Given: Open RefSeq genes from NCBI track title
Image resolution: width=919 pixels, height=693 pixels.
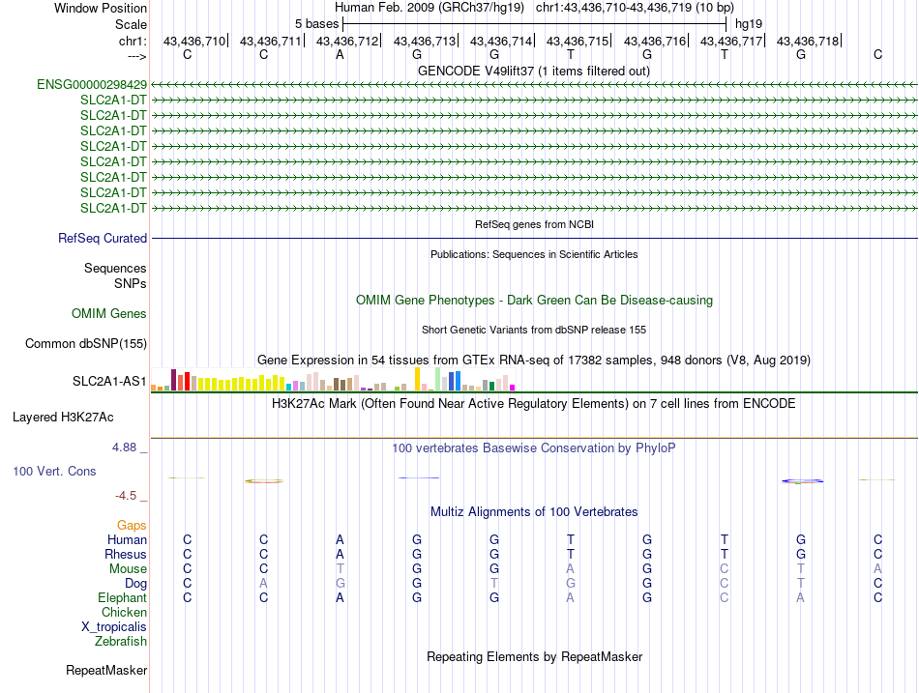Looking at the screenshot, I should pyautogui.click(x=534, y=224).
